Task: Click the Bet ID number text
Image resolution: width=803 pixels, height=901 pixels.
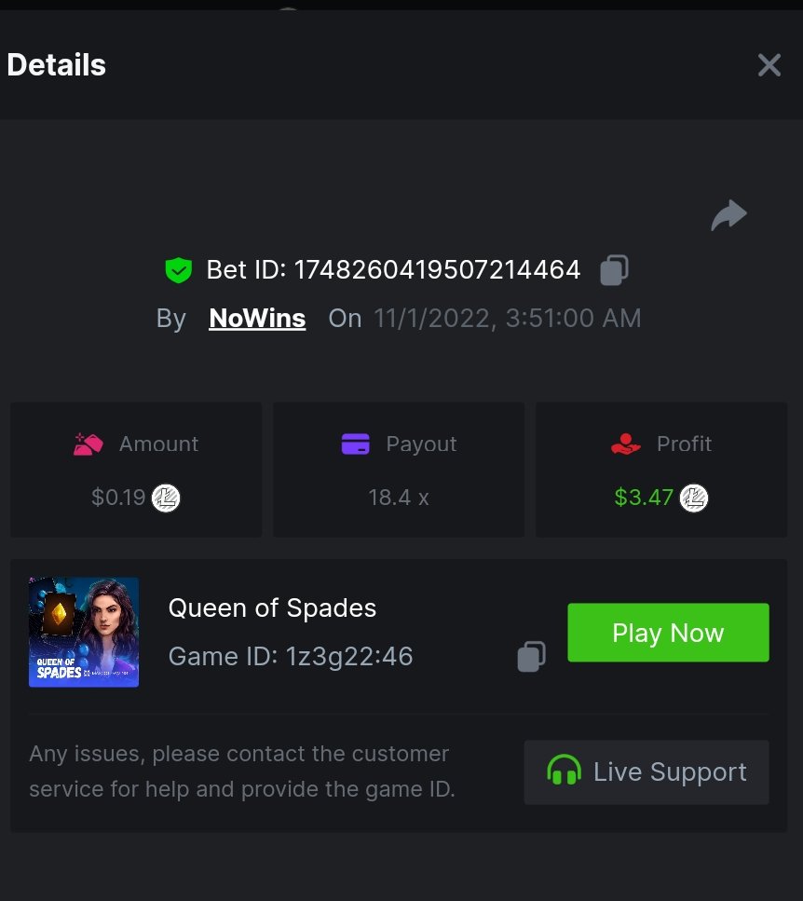Action: point(437,270)
